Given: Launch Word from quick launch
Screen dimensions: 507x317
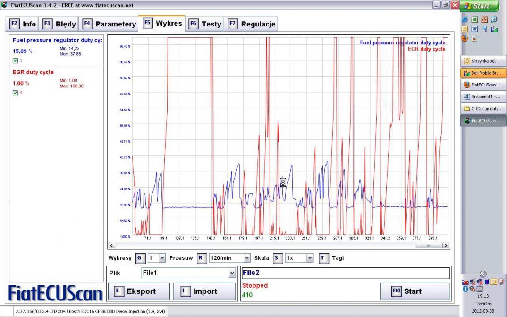Looking at the screenshot, I should pos(474,29).
